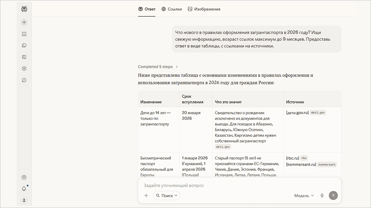The image size is (371, 208).
Task: Open the computer screen icon in sidebar
Action: tap(24, 34)
